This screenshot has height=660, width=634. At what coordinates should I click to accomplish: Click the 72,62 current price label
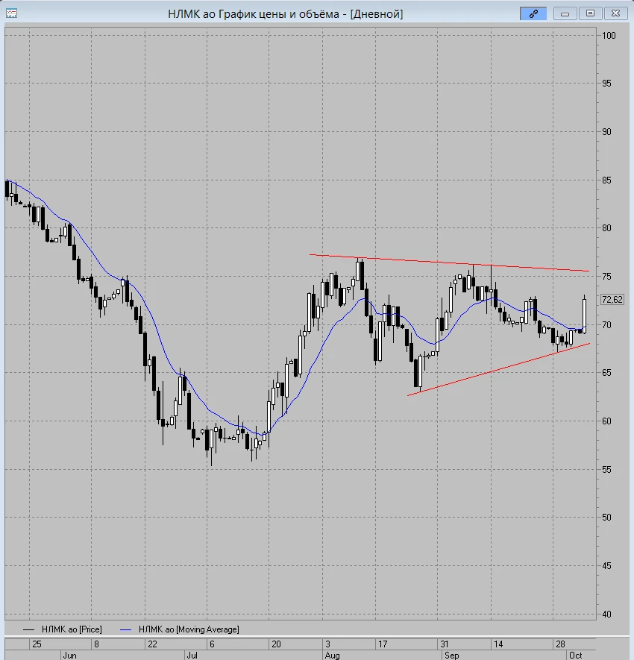pyautogui.click(x=612, y=299)
